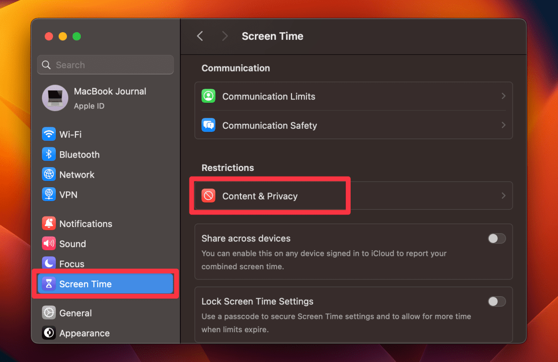This screenshot has height=362, width=558.
Task: Select the Focus moon icon
Action: click(x=49, y=264)
